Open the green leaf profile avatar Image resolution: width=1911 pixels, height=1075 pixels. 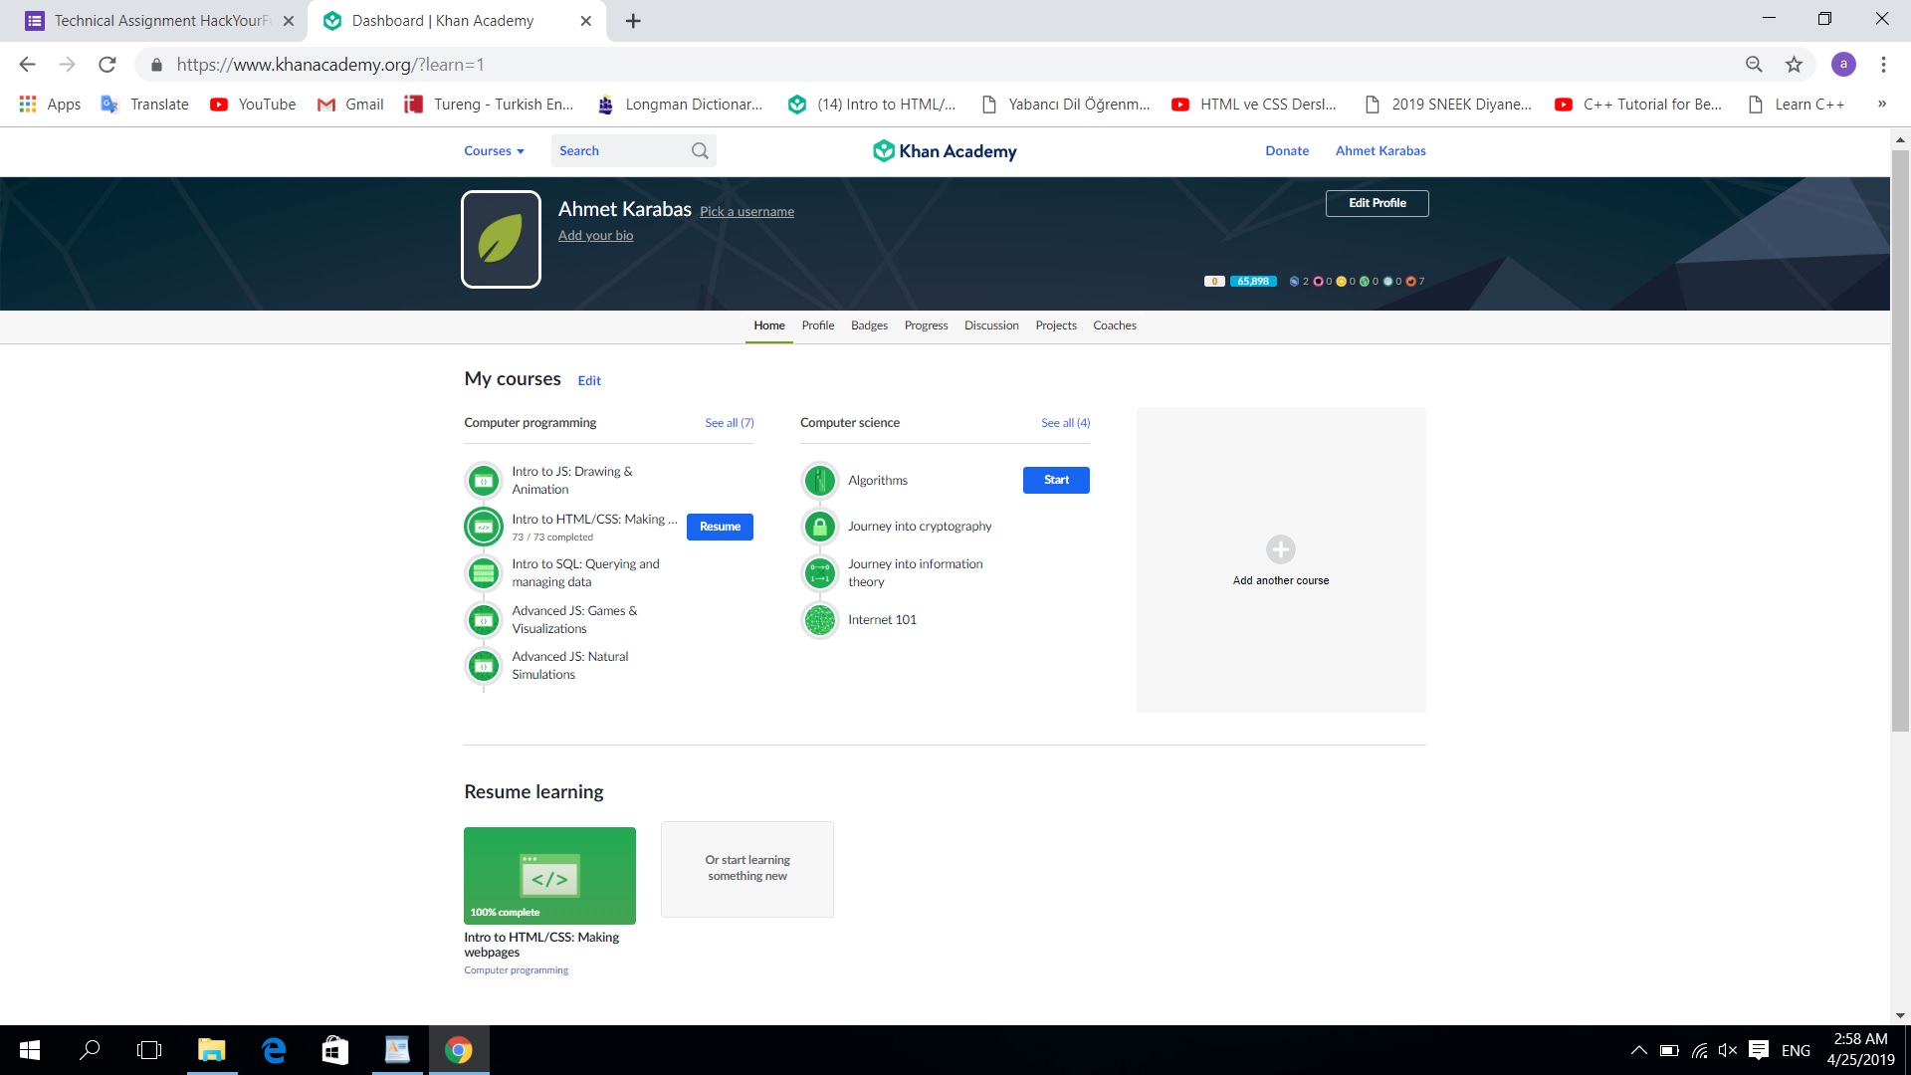501,239
